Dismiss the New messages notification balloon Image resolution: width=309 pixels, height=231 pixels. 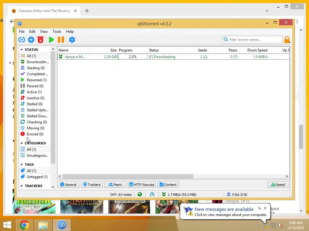[265, 208]
